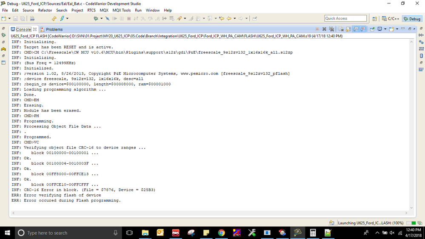Click the console vertical scrollbar down arrow
The image size is (425, 239).
tap(411, 208)
